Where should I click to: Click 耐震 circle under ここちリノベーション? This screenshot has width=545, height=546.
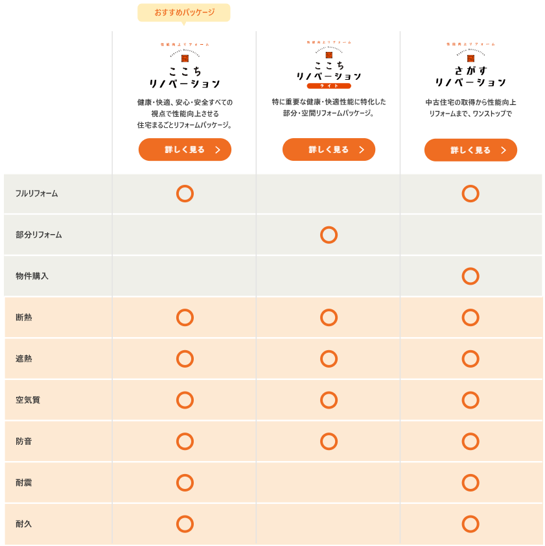[x=185, y=482]
